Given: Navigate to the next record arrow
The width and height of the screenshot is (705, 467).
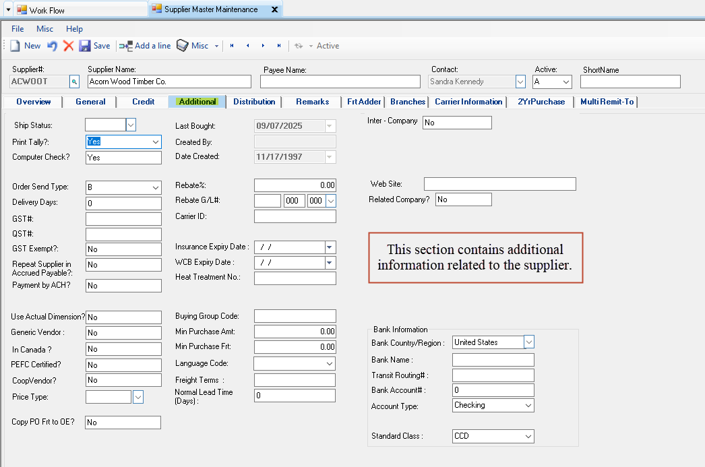Looking at the screenshot, I should pyautogui.click(x=263, y=46).
